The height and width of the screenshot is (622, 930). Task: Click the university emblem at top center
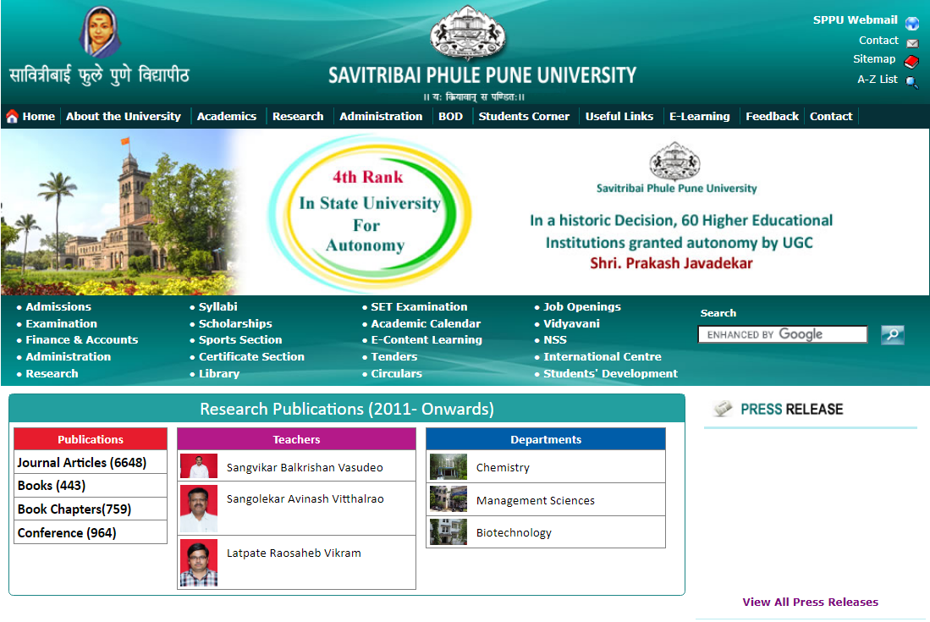click(469, 35)
